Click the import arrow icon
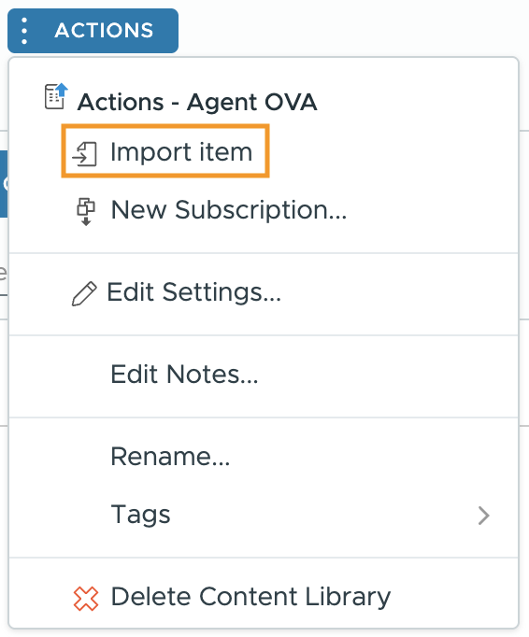 point(84,153)
